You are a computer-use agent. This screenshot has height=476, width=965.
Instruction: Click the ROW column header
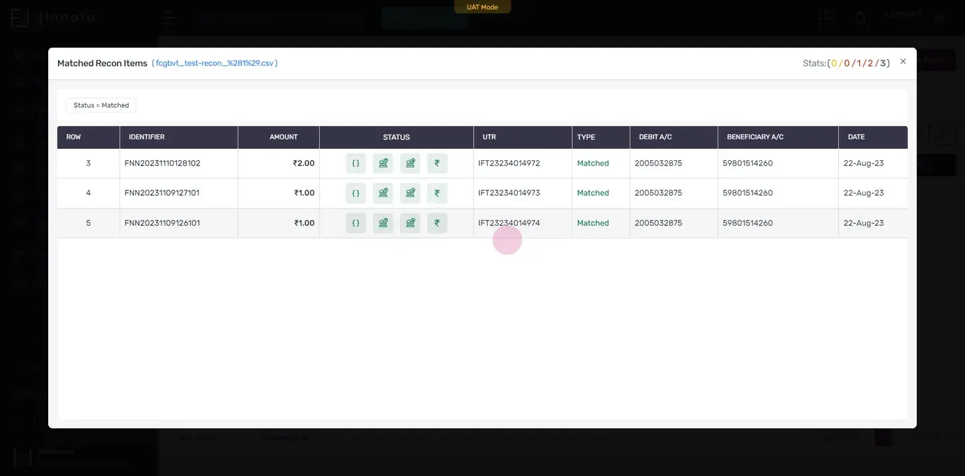click(x=88, y=137)
